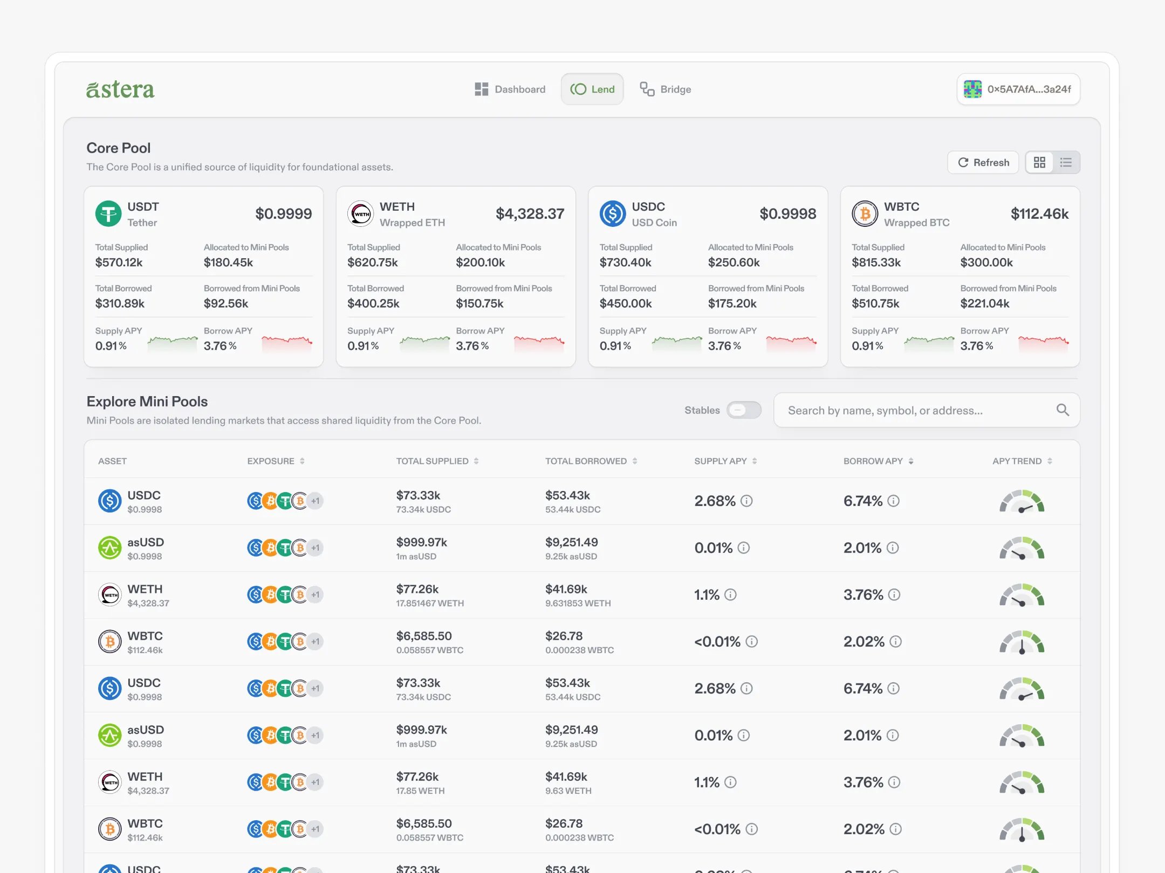The height and width of the screenshot is (873, 1165).
Task: Switch to list view layout
Action: [1066, 162]
